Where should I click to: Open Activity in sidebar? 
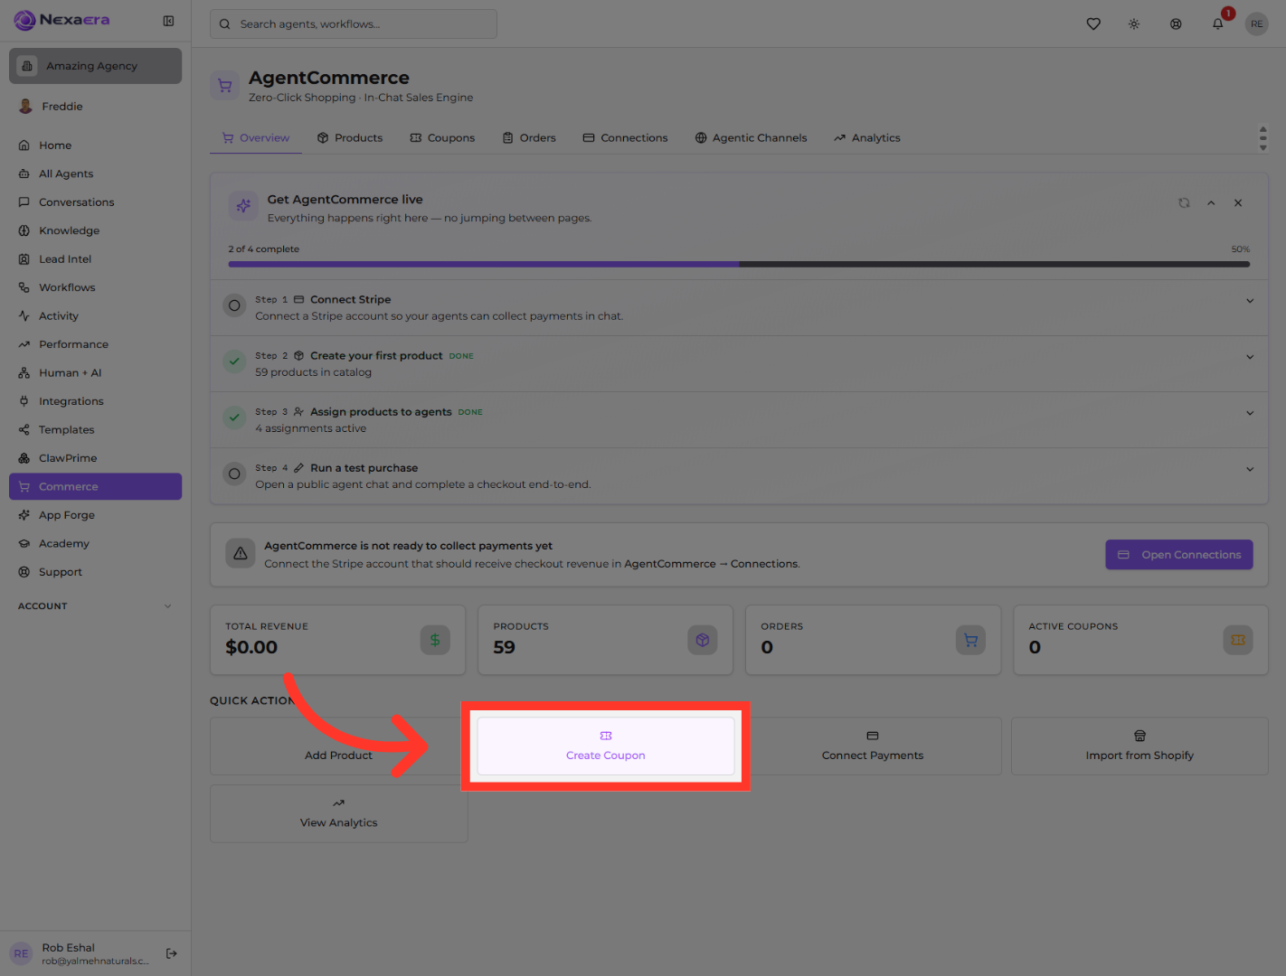(x=95, y=316)
